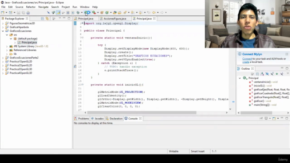Viewport: 290px width, 163px height.
Task: Switch to the Javadoc tab
Action: point(97,119)
